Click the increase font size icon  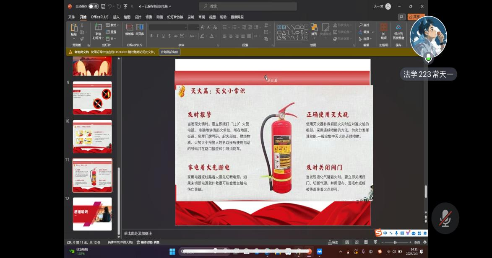[x=203, y=28]
